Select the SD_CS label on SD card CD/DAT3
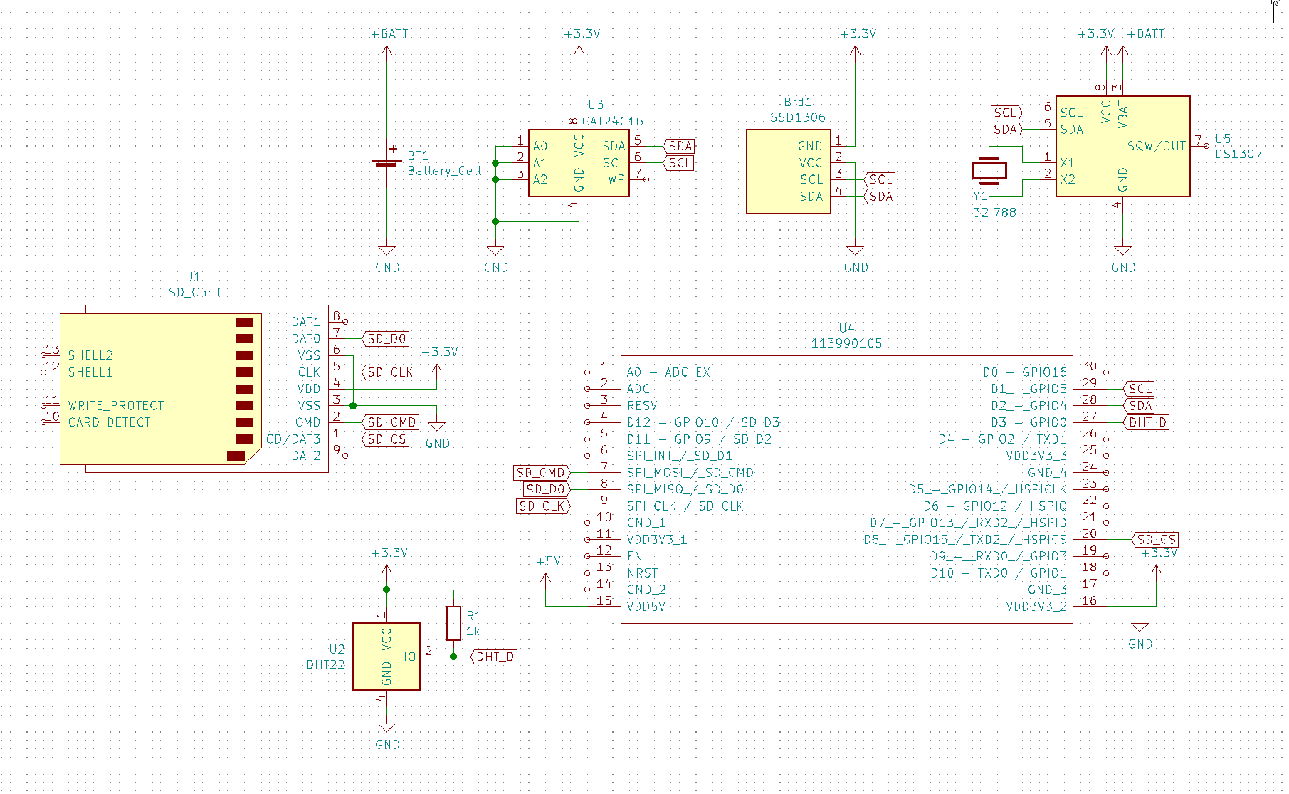Viewport: 1289px width, 794px height. [x=386, y=439]
